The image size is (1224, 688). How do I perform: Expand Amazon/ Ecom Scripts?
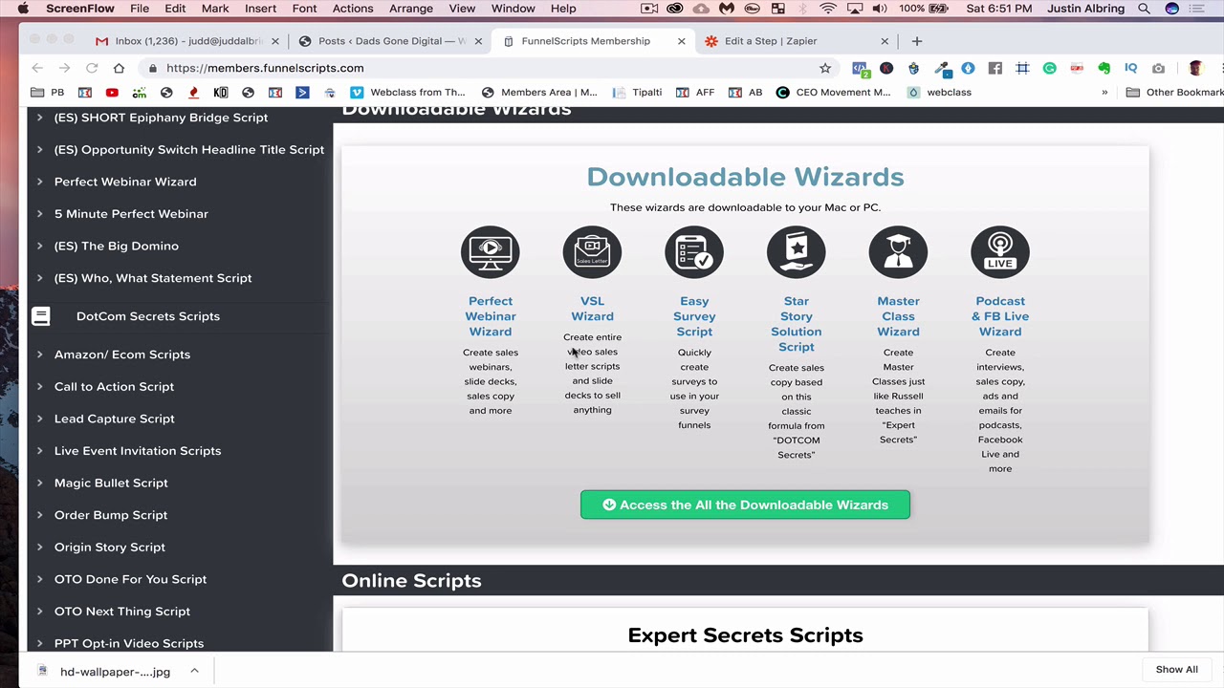tap(39, 355)
